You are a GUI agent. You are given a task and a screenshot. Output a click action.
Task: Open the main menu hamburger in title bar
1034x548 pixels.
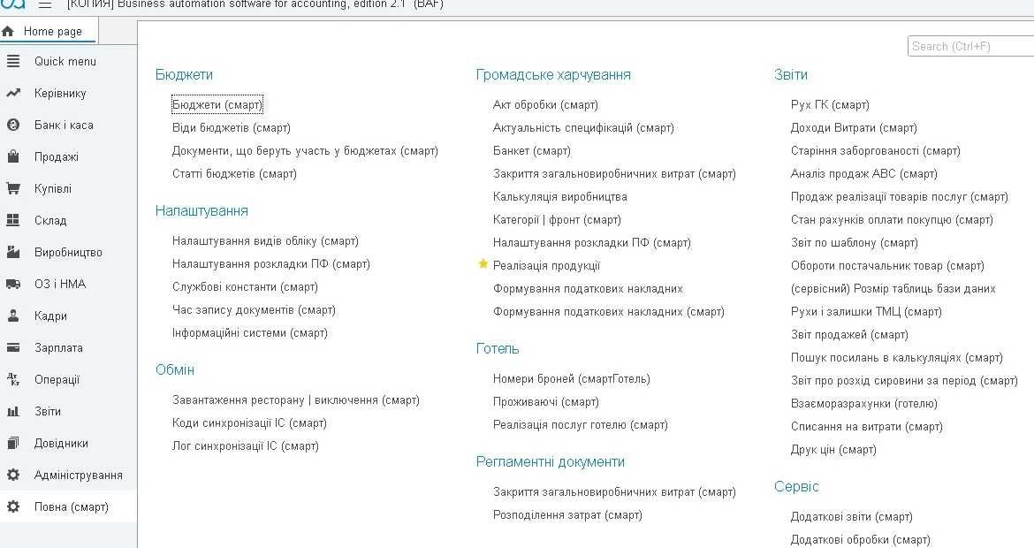point(45,4)
